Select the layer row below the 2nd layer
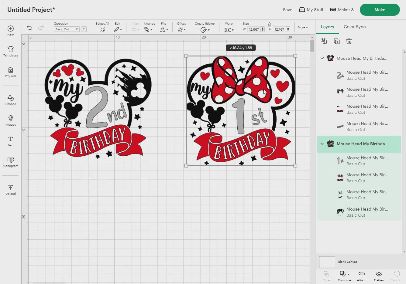This screenshot has width=406, height=284. coord(359,92)
